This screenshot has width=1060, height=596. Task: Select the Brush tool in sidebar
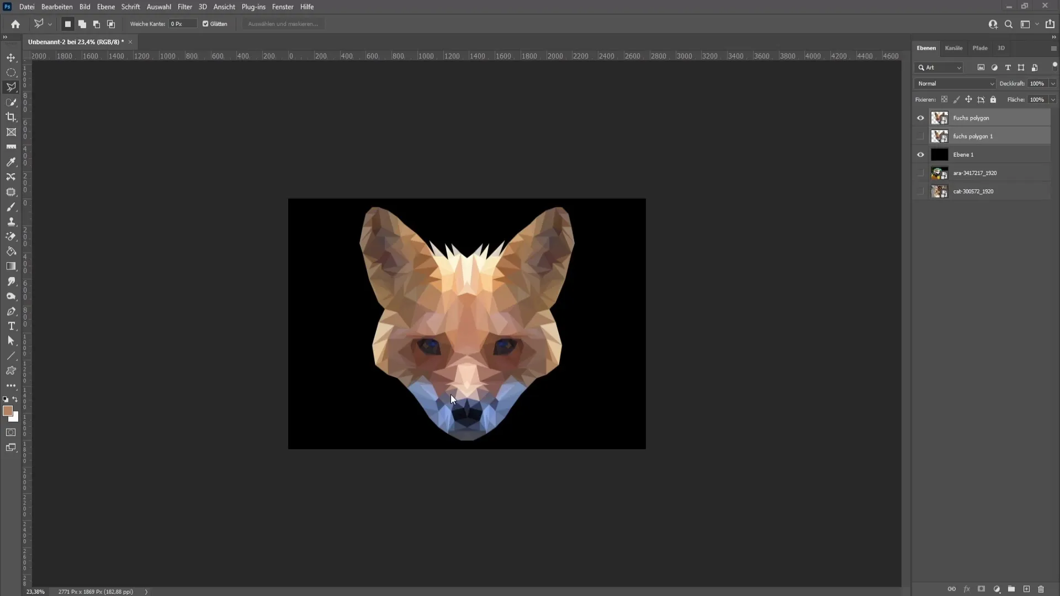pyautogui.click(x=11, y=207)
